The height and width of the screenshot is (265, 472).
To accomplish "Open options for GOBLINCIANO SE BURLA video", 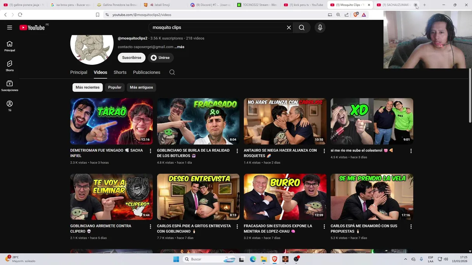I will (x=237, y=151).
